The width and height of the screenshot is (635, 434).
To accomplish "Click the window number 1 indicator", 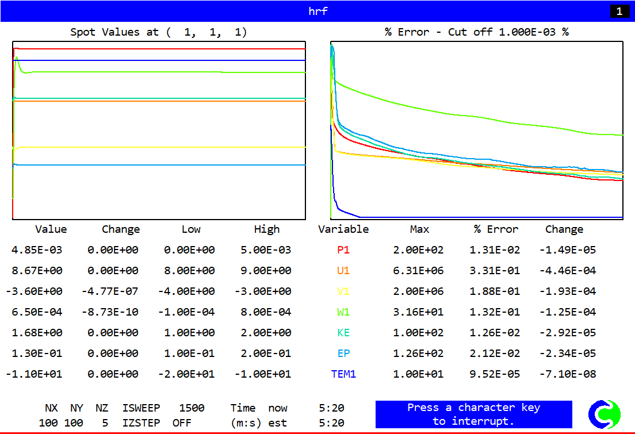I will pos(619,11).
